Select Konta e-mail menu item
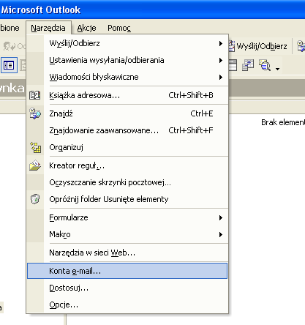Image resolution: width=305 pixels, height=325 pixels. click(x=127, y=271)
